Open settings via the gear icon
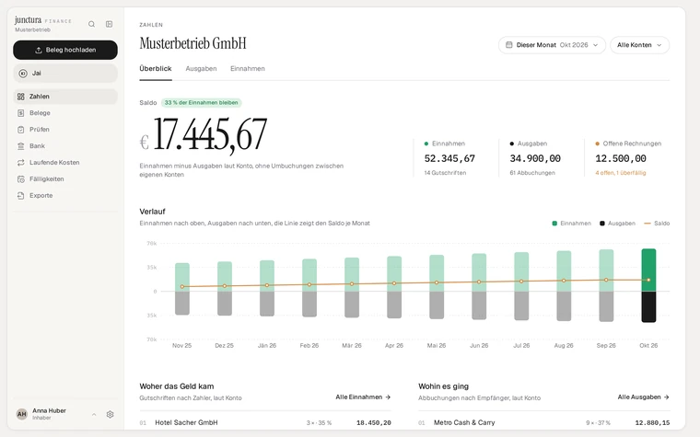Screen dimensions: 700x437 110,414
